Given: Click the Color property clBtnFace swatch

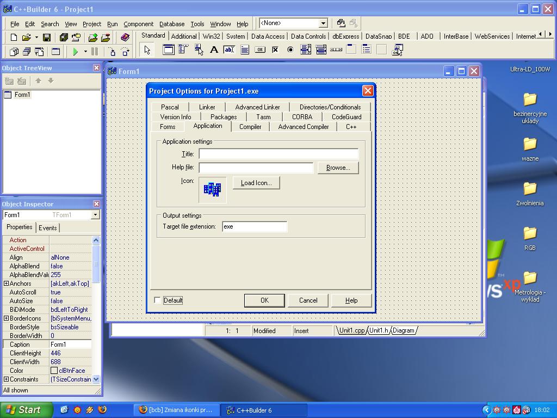Looking at the screenshot, I should tap(54, 370).
